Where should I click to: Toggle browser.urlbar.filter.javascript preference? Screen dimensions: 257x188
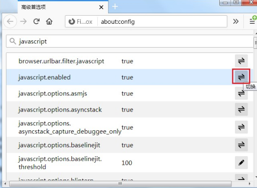241,61
